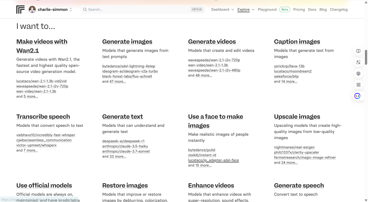368x202 pixels.
Task: Open the Restore images collection heading
Action: [125, 185]
